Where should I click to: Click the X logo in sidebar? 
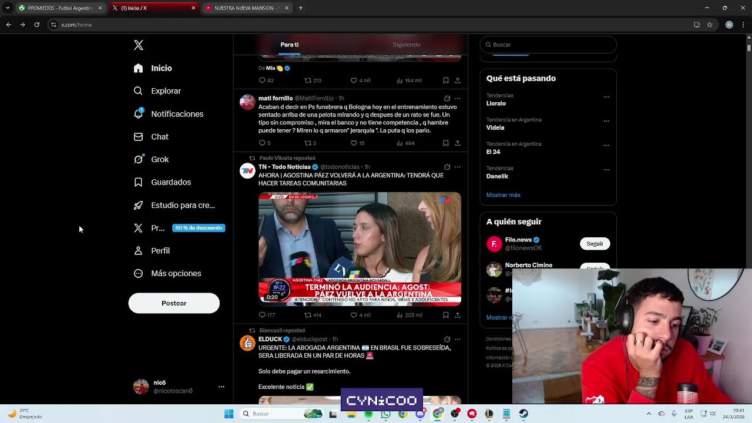click(139, 45)
